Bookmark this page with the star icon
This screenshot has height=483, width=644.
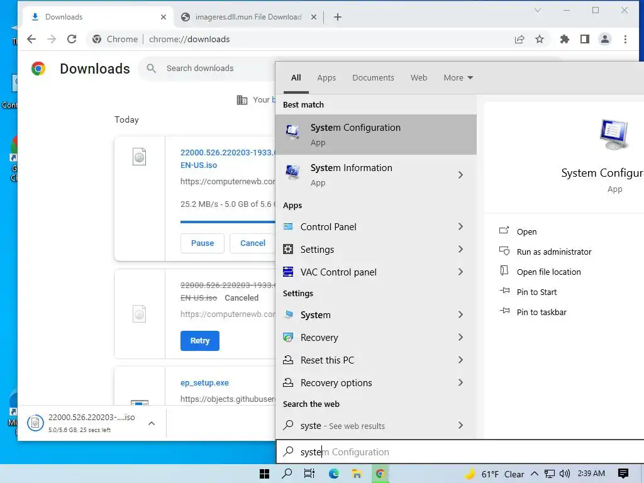(540, 39)
